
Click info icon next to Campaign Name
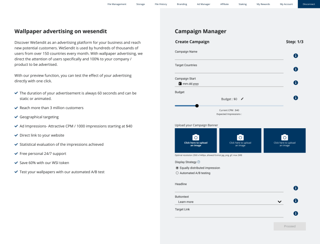coord(295,56)
